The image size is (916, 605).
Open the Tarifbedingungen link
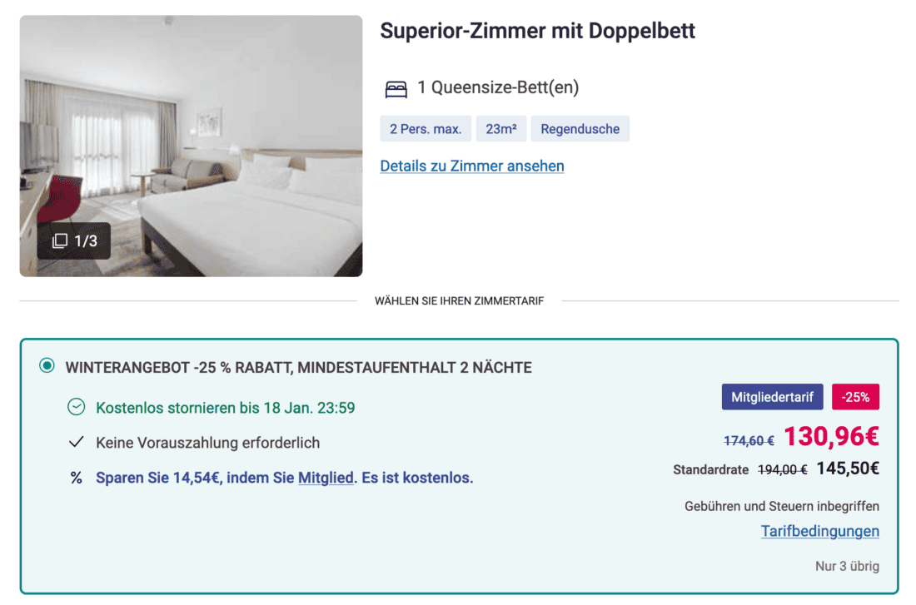tap(819, 531)
